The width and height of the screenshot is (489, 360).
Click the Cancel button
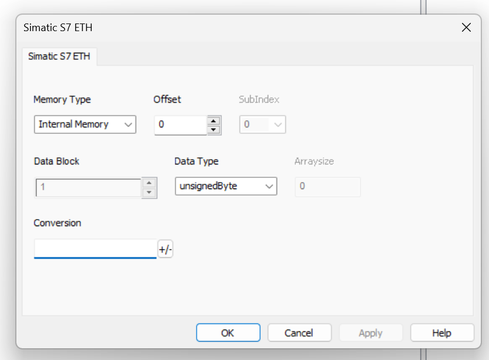pos(299,332)
